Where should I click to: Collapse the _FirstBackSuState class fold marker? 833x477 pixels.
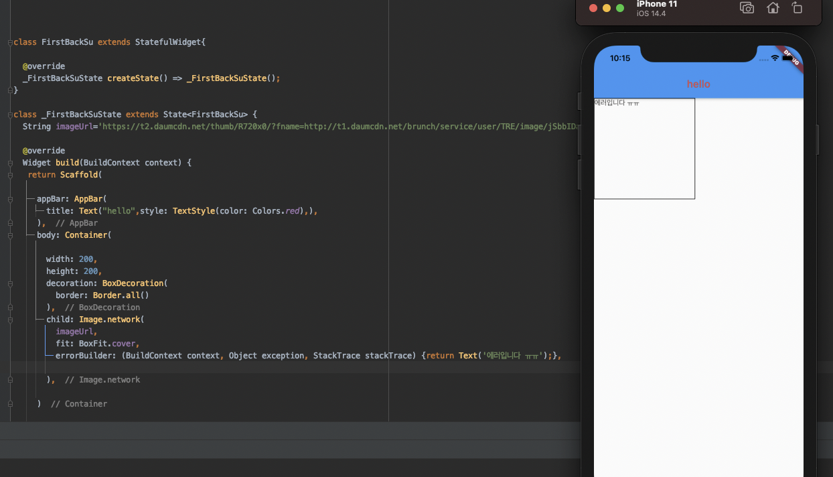click(x=9, y=115)
